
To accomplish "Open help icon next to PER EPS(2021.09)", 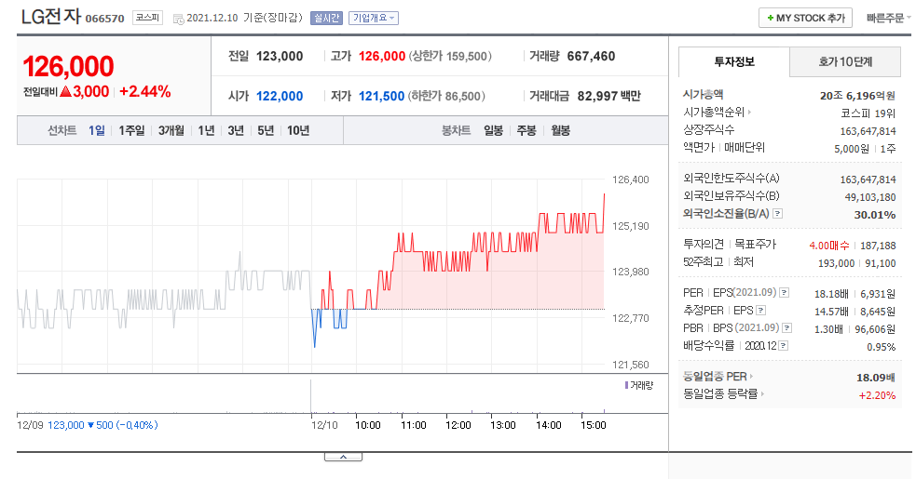I will click(785, 292).
